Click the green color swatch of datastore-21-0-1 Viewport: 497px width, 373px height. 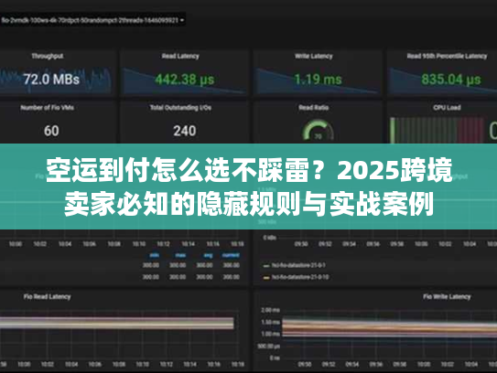[x=266, y=266]
